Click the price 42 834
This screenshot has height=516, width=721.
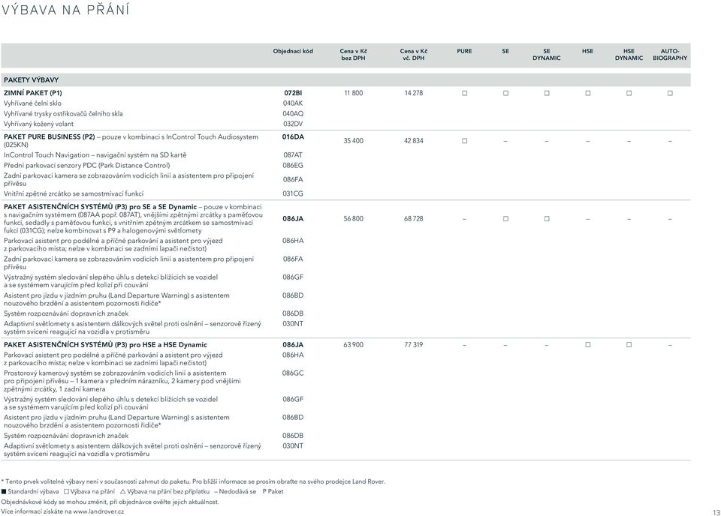pyautogui.click(x=413, y=141)
